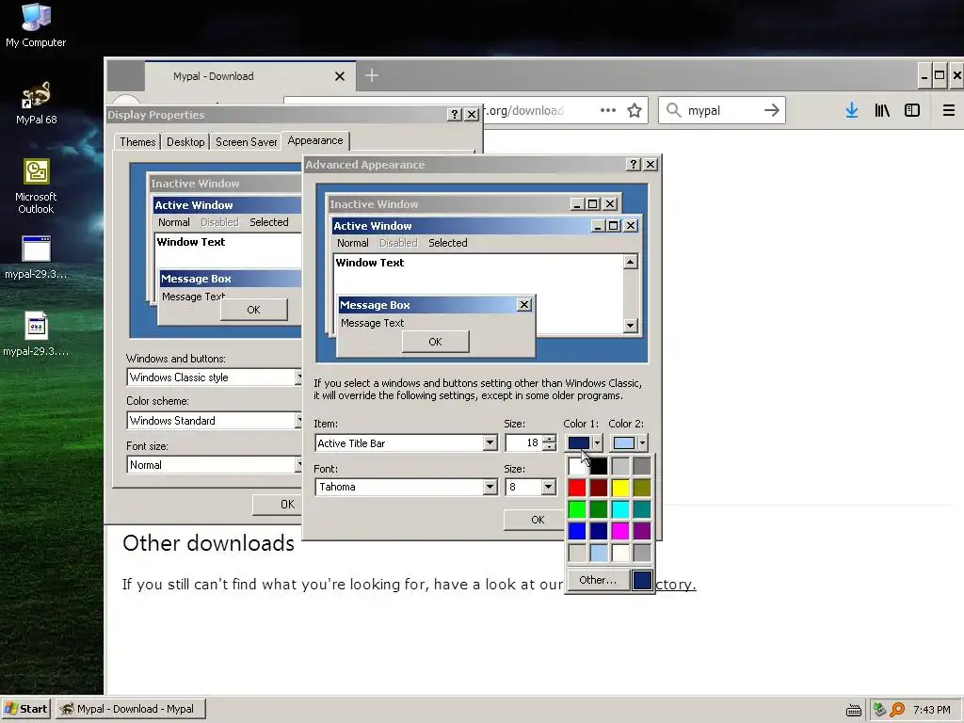This screenshot has height=723, width=964.
Task: Switch to Themes tab
Action: [137, 142]
